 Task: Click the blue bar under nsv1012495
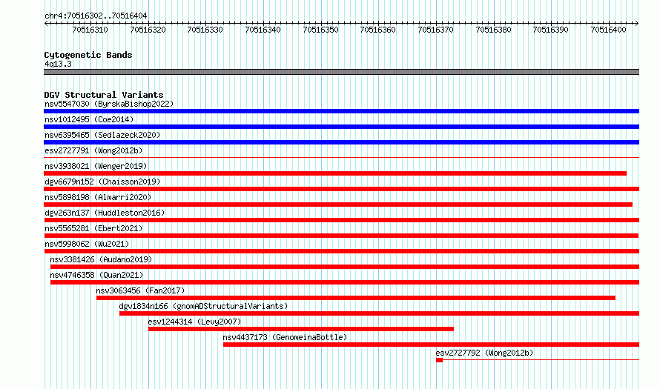[x=341, y=127]
